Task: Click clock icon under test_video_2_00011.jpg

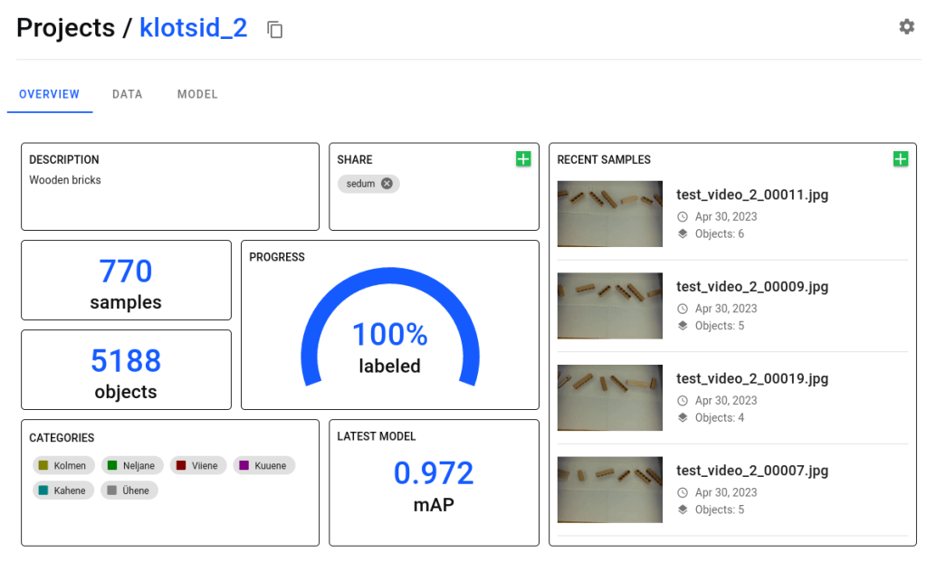Action: coord(683,217)
